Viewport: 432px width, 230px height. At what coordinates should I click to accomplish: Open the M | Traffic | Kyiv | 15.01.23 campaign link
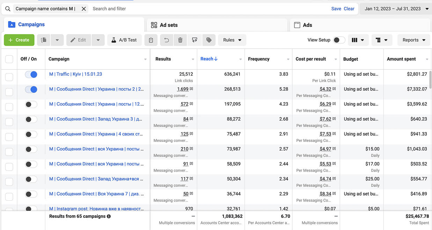(x=76, y=74)
